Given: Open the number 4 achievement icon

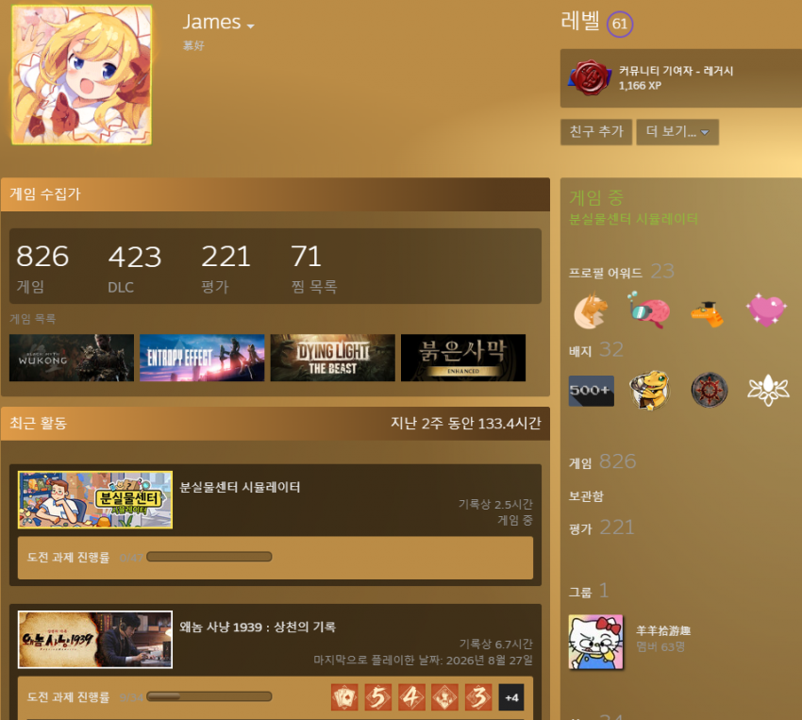Looking at the screenshot, I should click(411, 697).
